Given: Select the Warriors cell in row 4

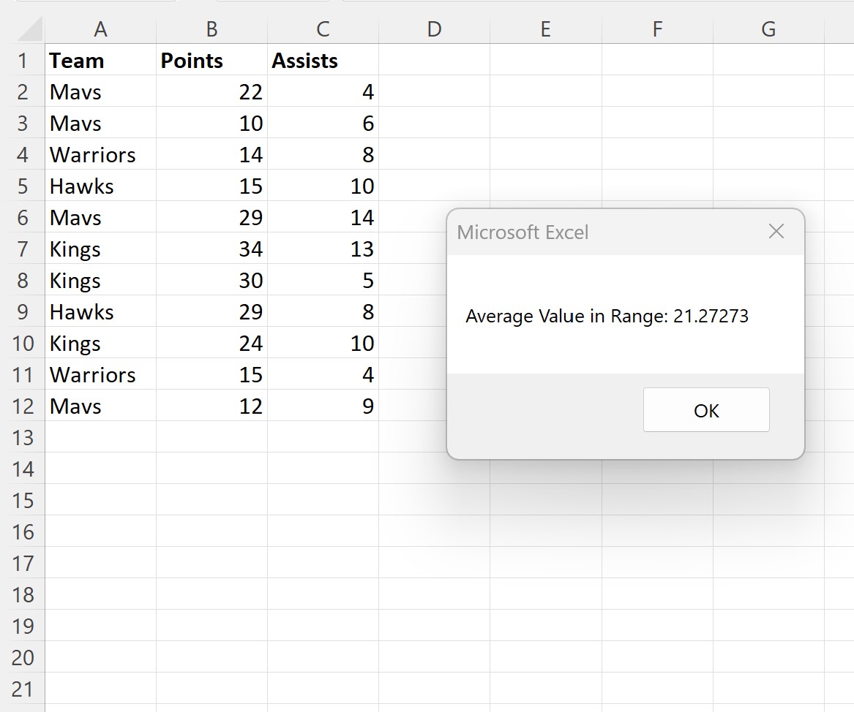Looking at the screenshot, I should click(100, 154).
